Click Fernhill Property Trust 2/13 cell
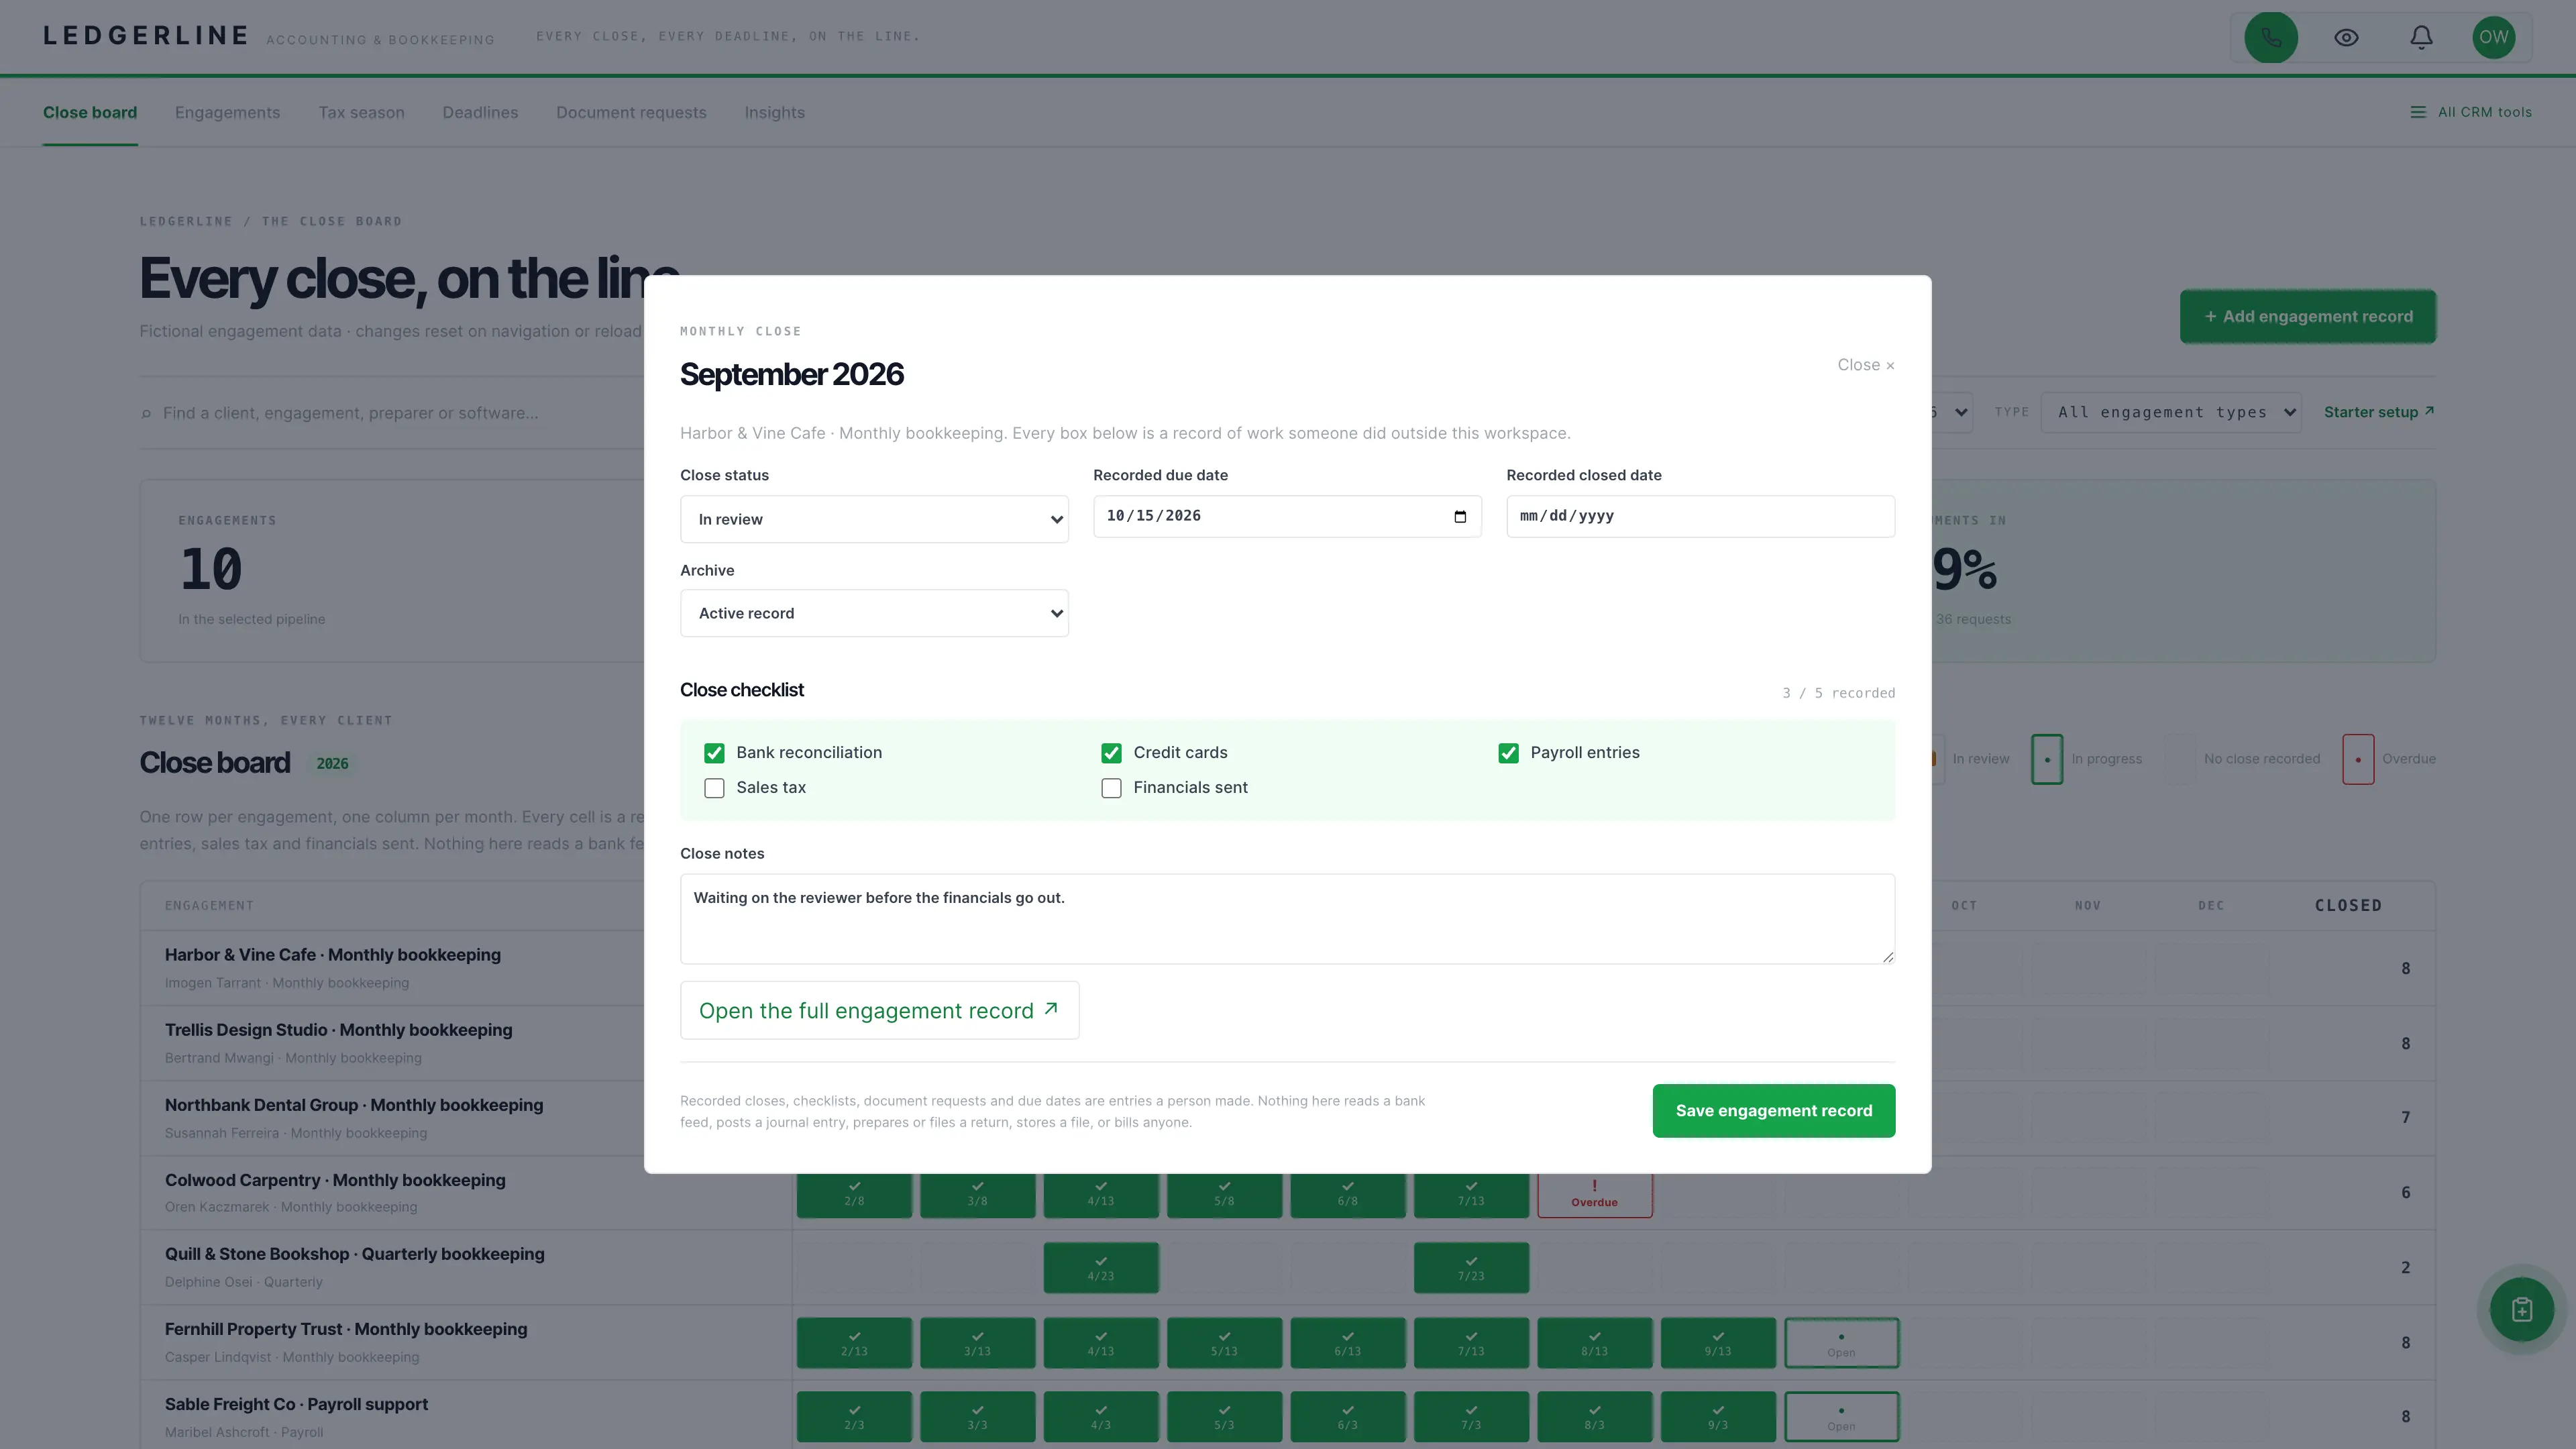Screen dimensions: 2576x1449 [x=854, y=1342]
